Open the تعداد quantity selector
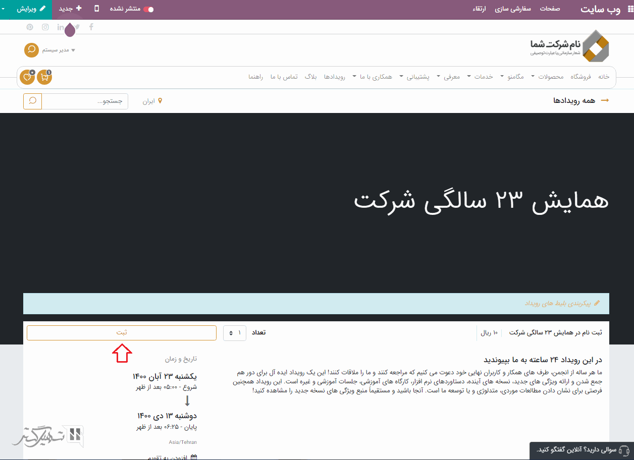The height and width of the screenshot is (460, 634). 235,333
